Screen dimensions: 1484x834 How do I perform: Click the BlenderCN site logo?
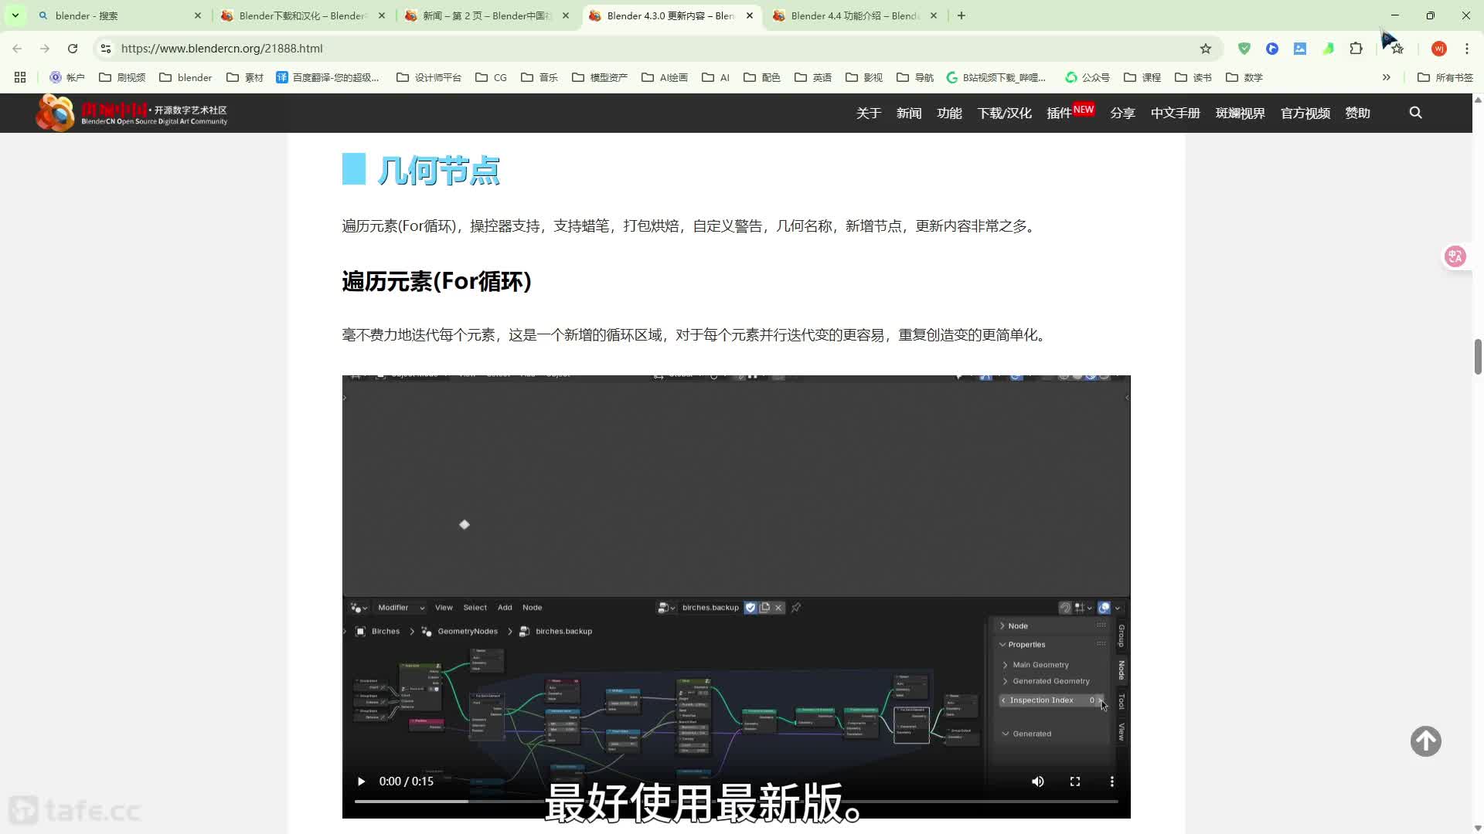pos(131,113)
